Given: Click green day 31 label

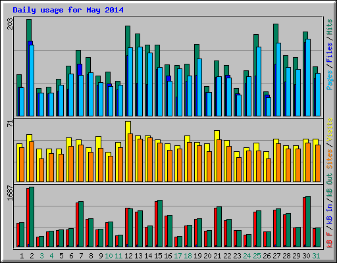Looking at the screenshot, I should point(316,256).
